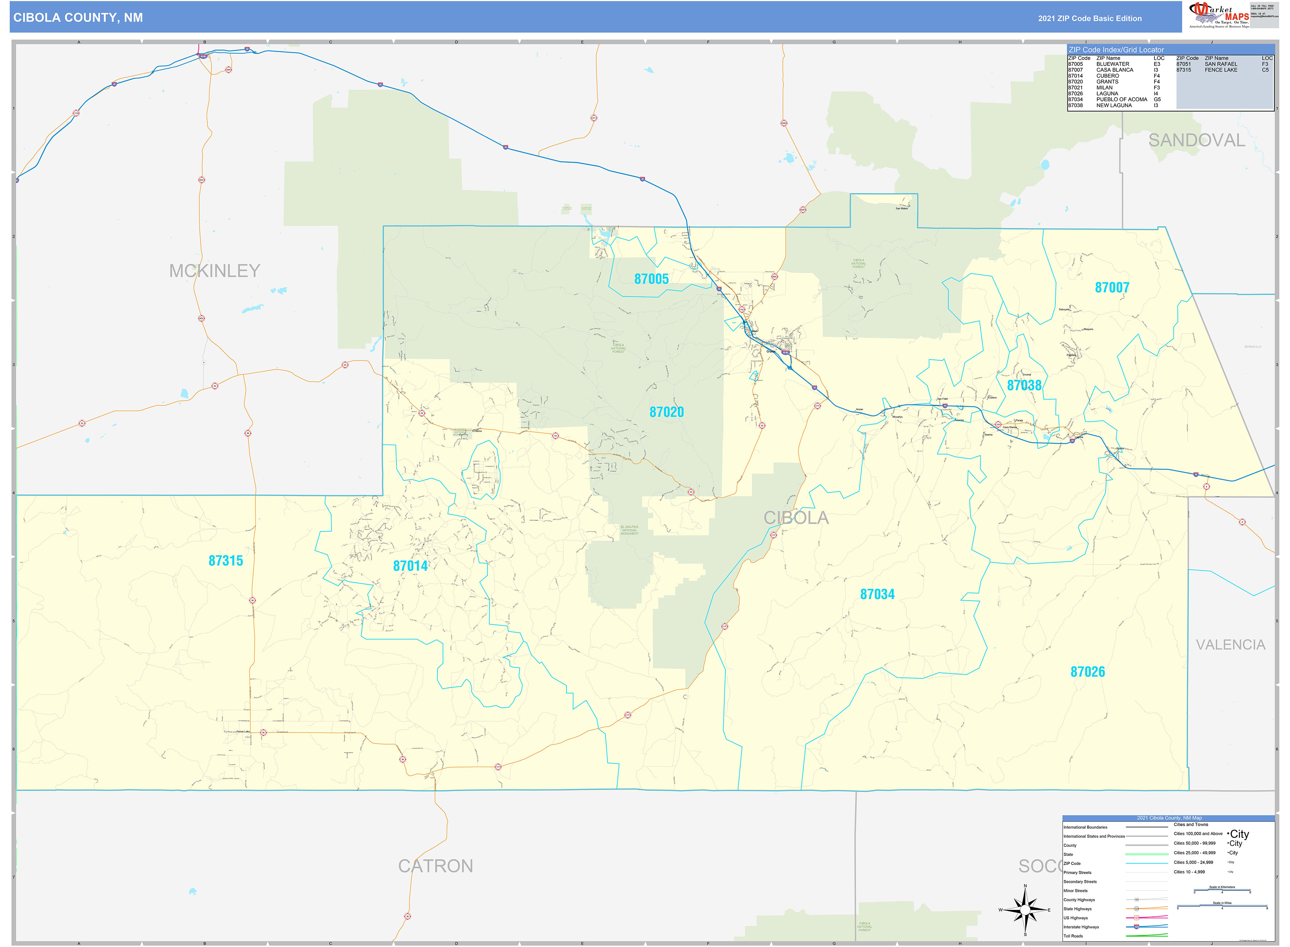Click the green State line swatch in legend
1290x947 pixels.
pyautogui.click(x=1147, y=854)
